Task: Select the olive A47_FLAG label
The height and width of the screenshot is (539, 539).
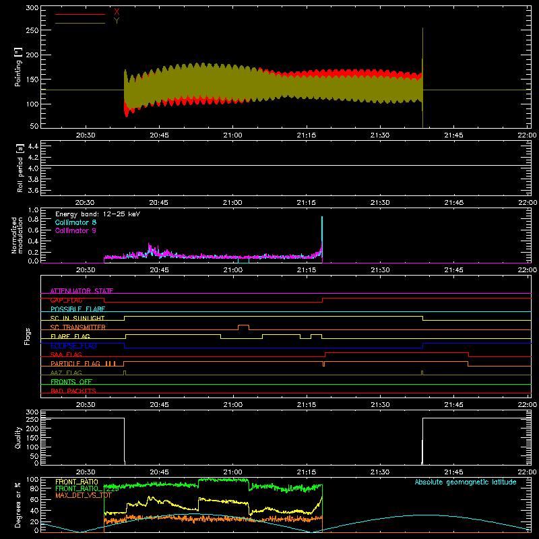Action: pos(66,373)
